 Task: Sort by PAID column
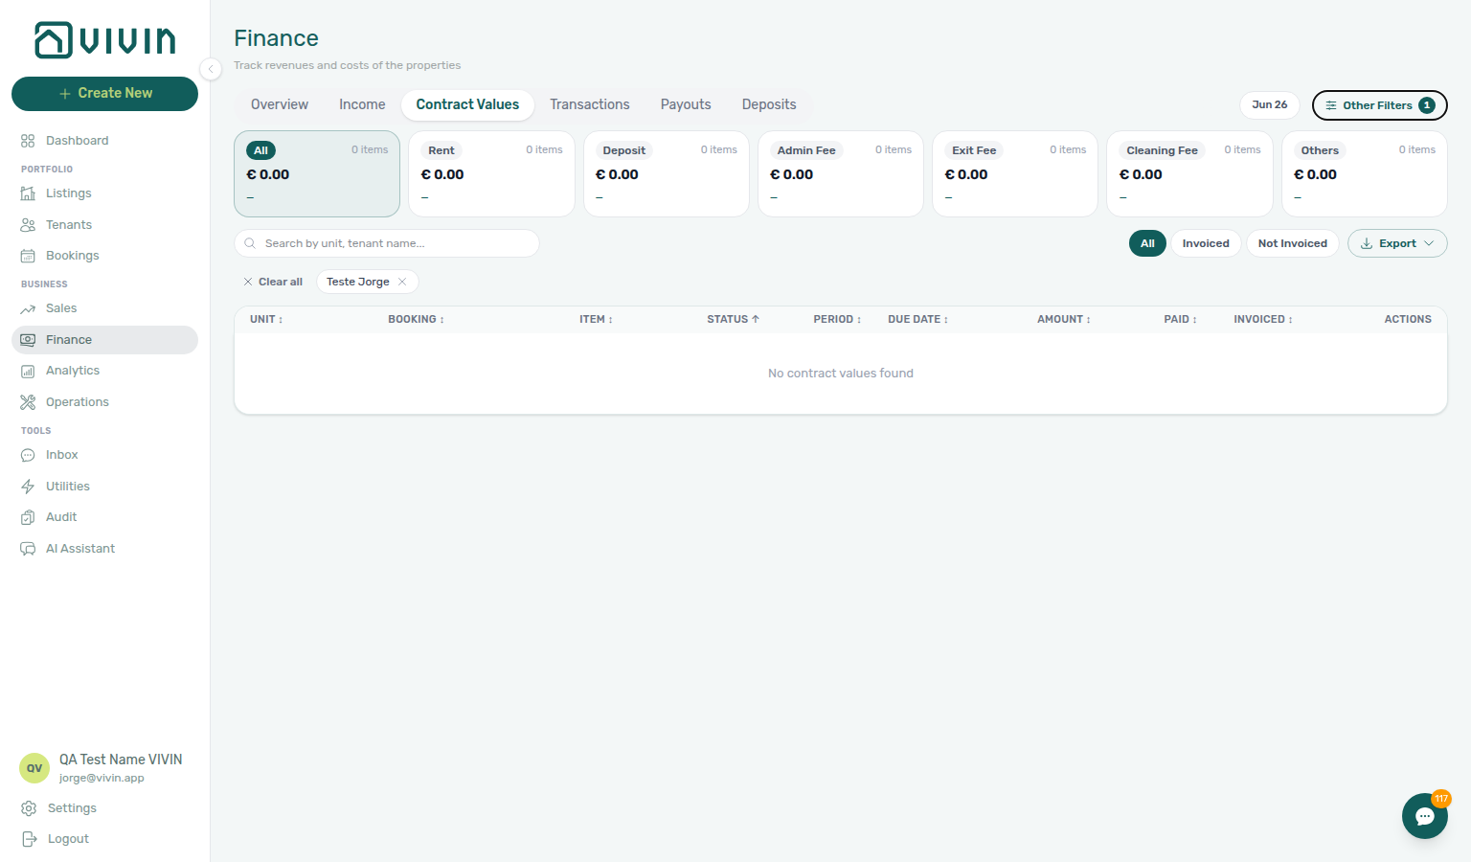[x=1180, y=320]
